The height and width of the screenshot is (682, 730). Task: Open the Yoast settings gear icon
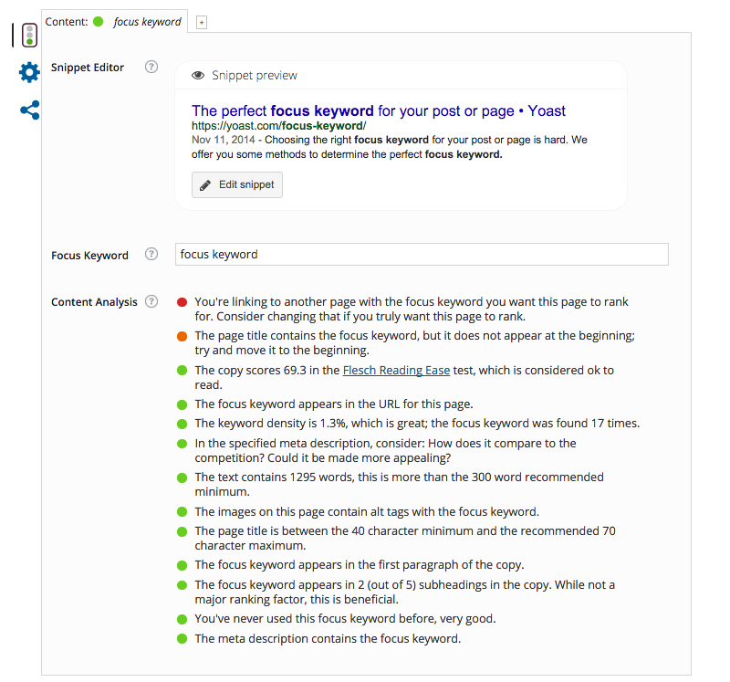pos(28,72)
